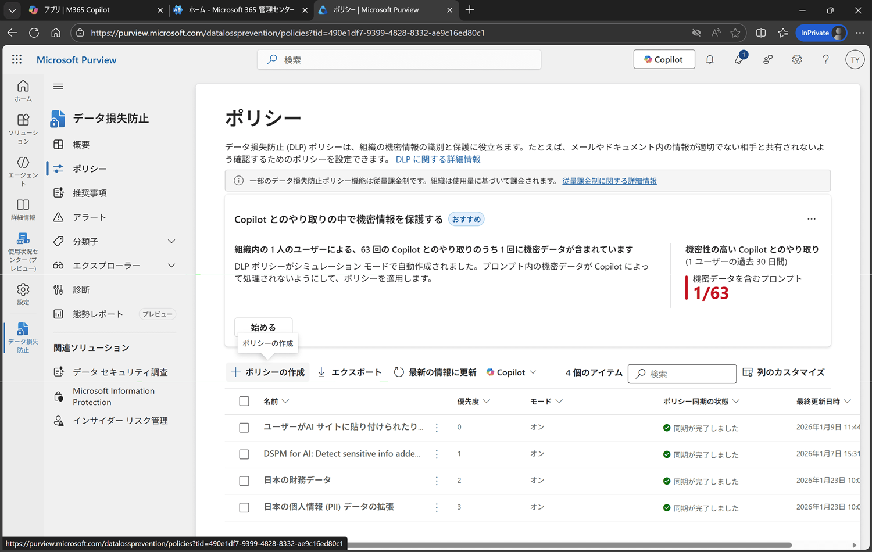872x552 pixels.
Task: Expand エクスプローラー navigation group
Action: pos(171,266)
